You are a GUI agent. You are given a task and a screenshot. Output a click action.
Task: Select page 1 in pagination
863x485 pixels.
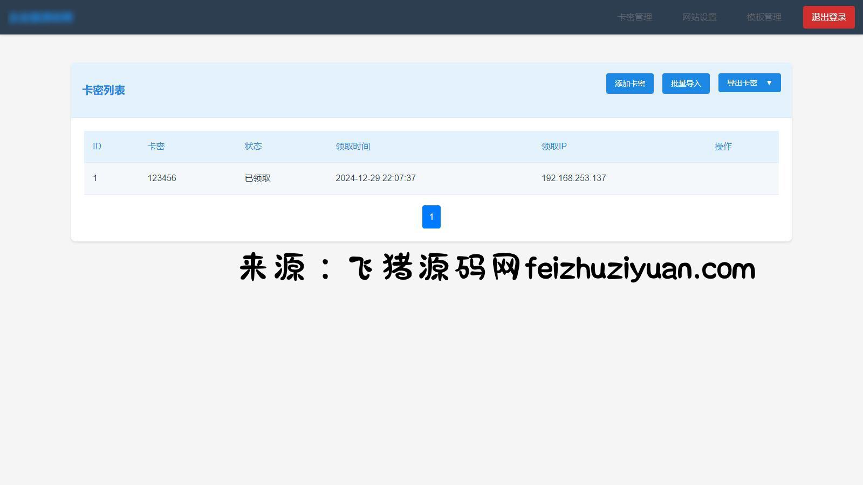(x=431, y=217)
